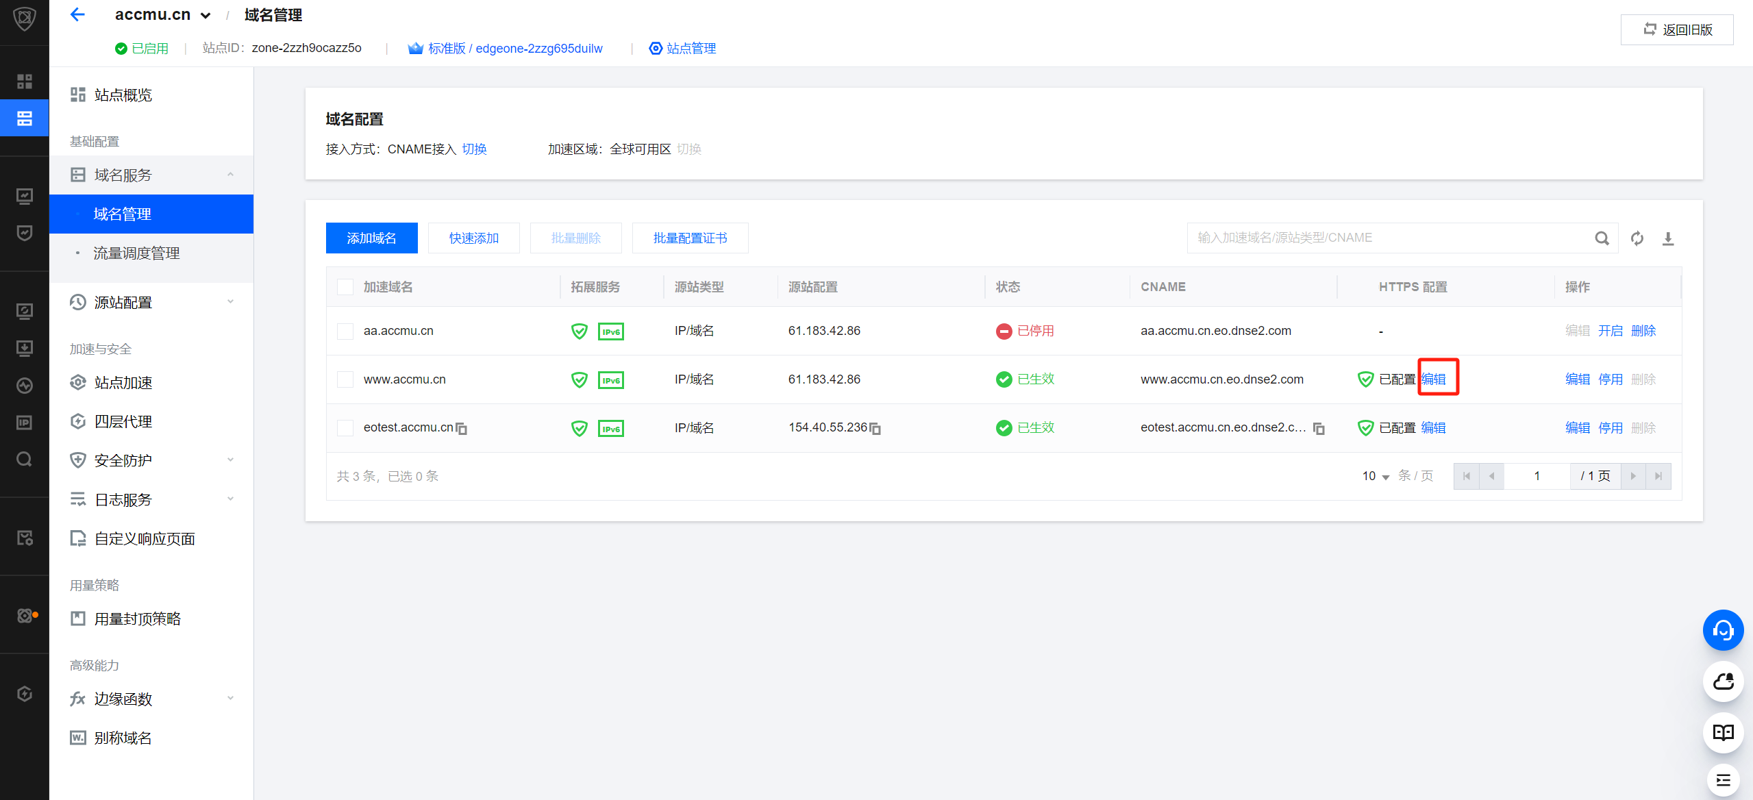Open the EdgeOne shield logo in the top-left corner
The width and height of the screenshot is (1753, 800).
pos(25,18)
